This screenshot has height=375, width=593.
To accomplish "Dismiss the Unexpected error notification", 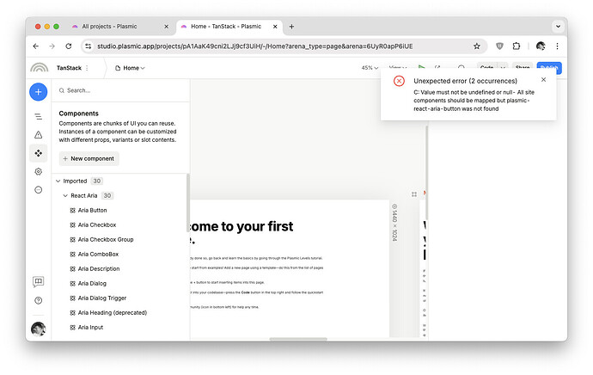I will [543, 79].
